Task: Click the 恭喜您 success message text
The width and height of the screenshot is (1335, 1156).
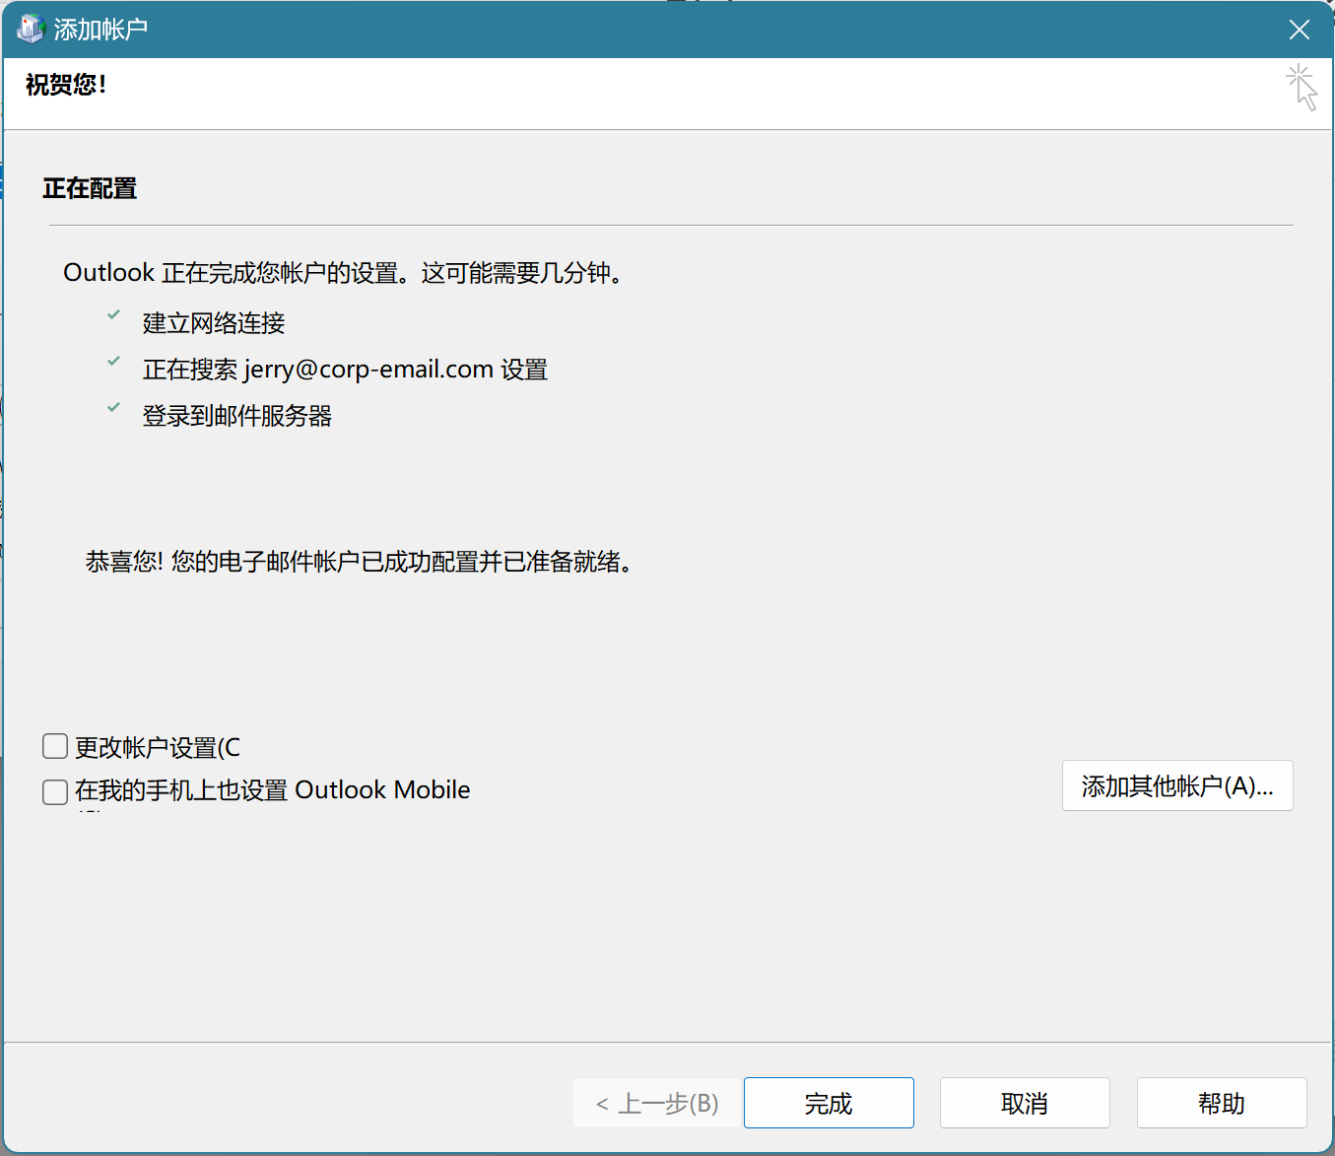Action: point(360,562)
